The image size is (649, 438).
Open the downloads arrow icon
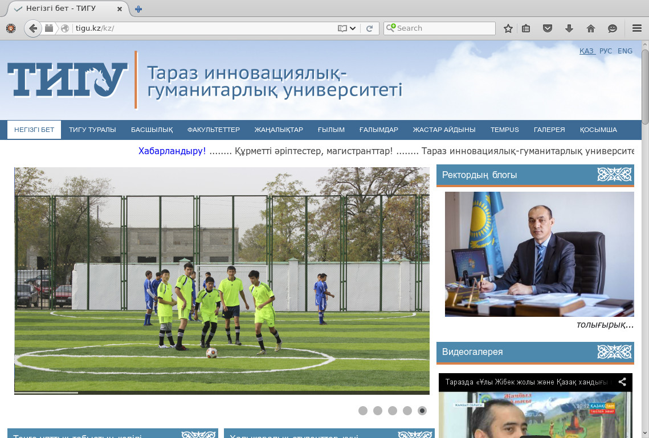569,28
